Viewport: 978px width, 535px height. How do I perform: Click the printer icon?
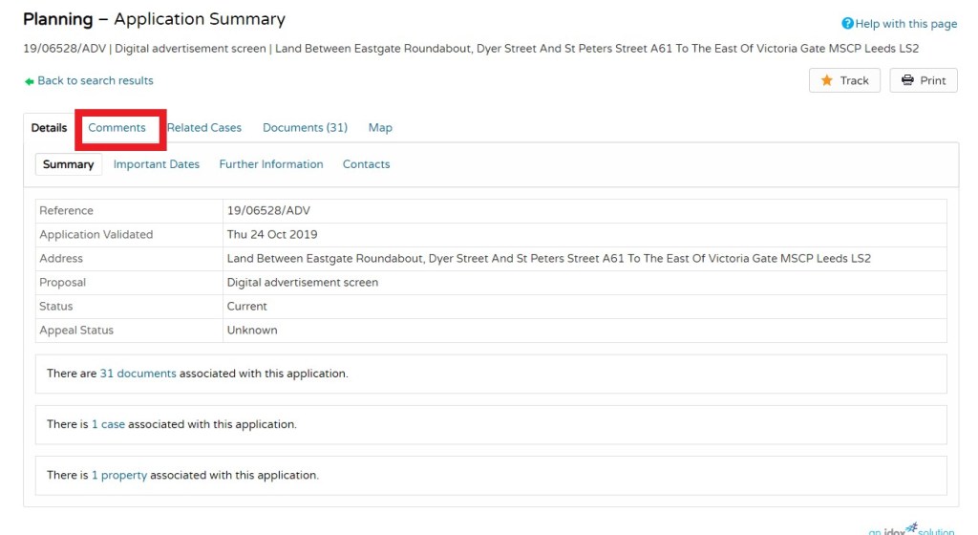pos(908,81)
